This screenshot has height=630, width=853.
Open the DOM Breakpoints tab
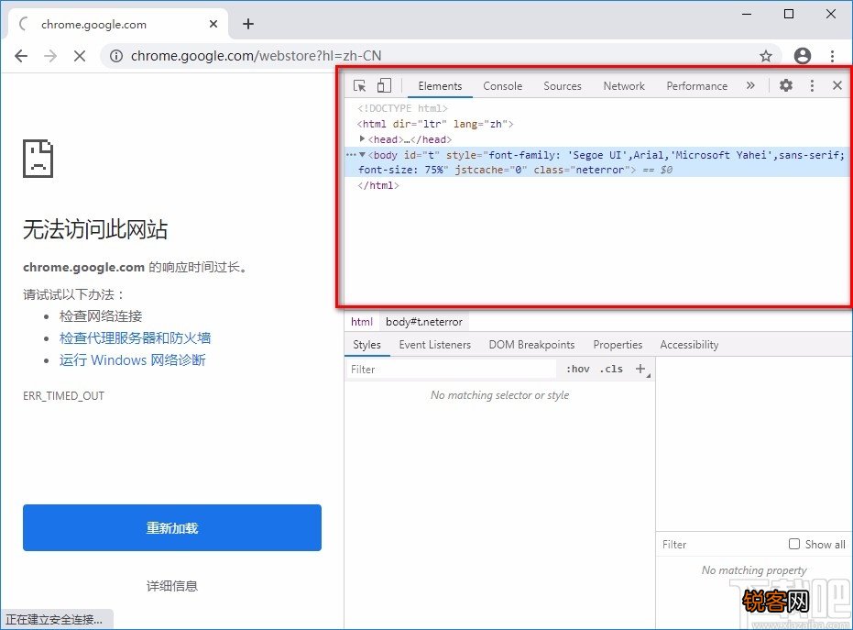point(531,345)
